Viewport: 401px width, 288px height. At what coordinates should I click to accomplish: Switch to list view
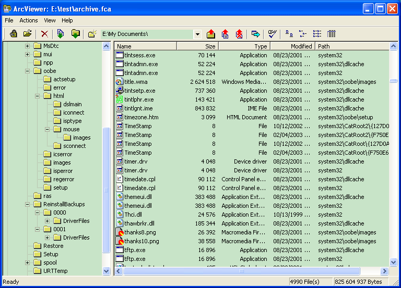point(317,34)
